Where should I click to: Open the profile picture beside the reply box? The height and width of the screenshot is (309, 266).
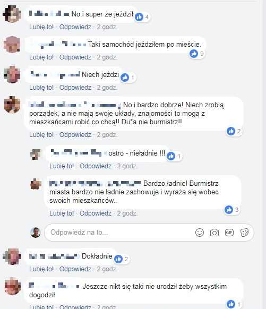(x=36, y=233)
